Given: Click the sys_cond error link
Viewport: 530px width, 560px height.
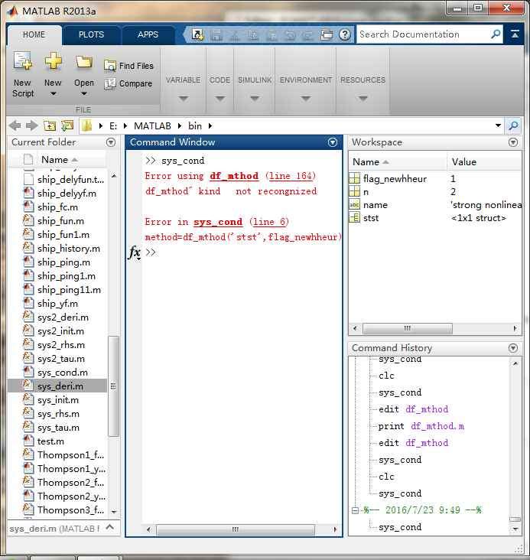Looking at the screenshot, I should click(218, 222).
